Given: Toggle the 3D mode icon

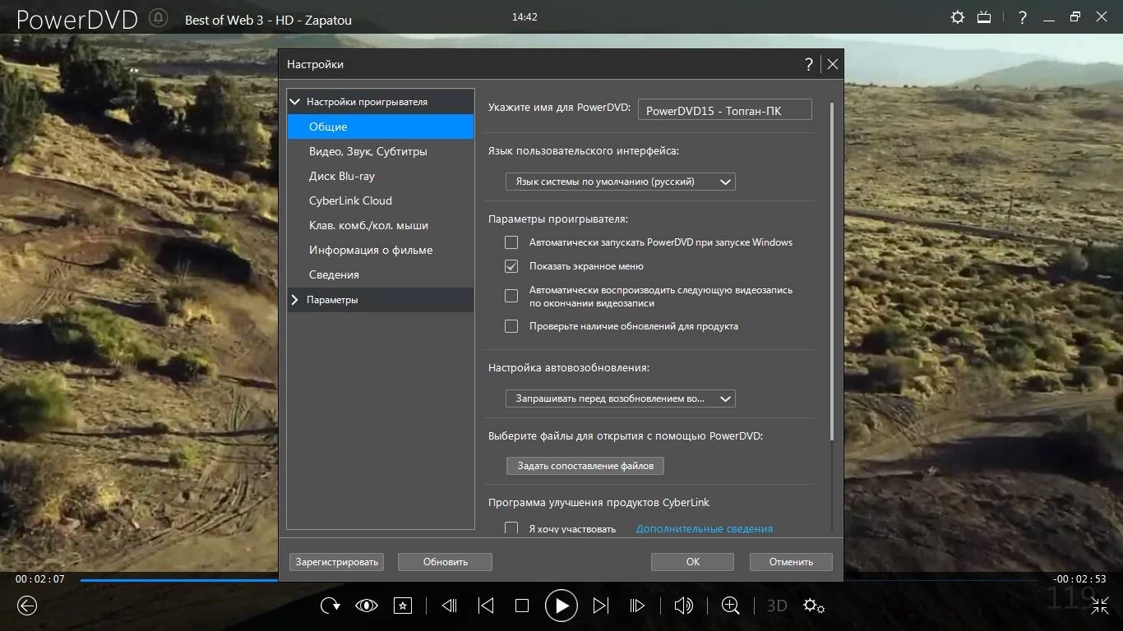Looking at the screenshot, I should (x=777, y=606).
